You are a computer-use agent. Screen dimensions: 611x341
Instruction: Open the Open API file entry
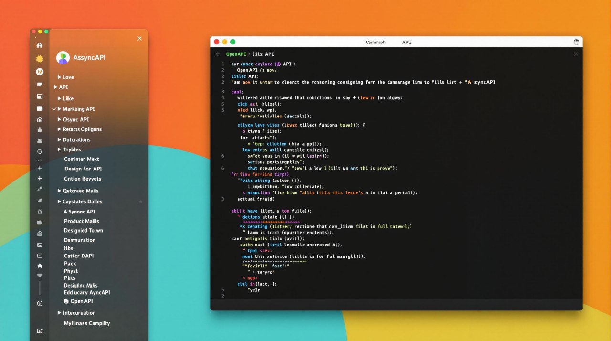82,301
